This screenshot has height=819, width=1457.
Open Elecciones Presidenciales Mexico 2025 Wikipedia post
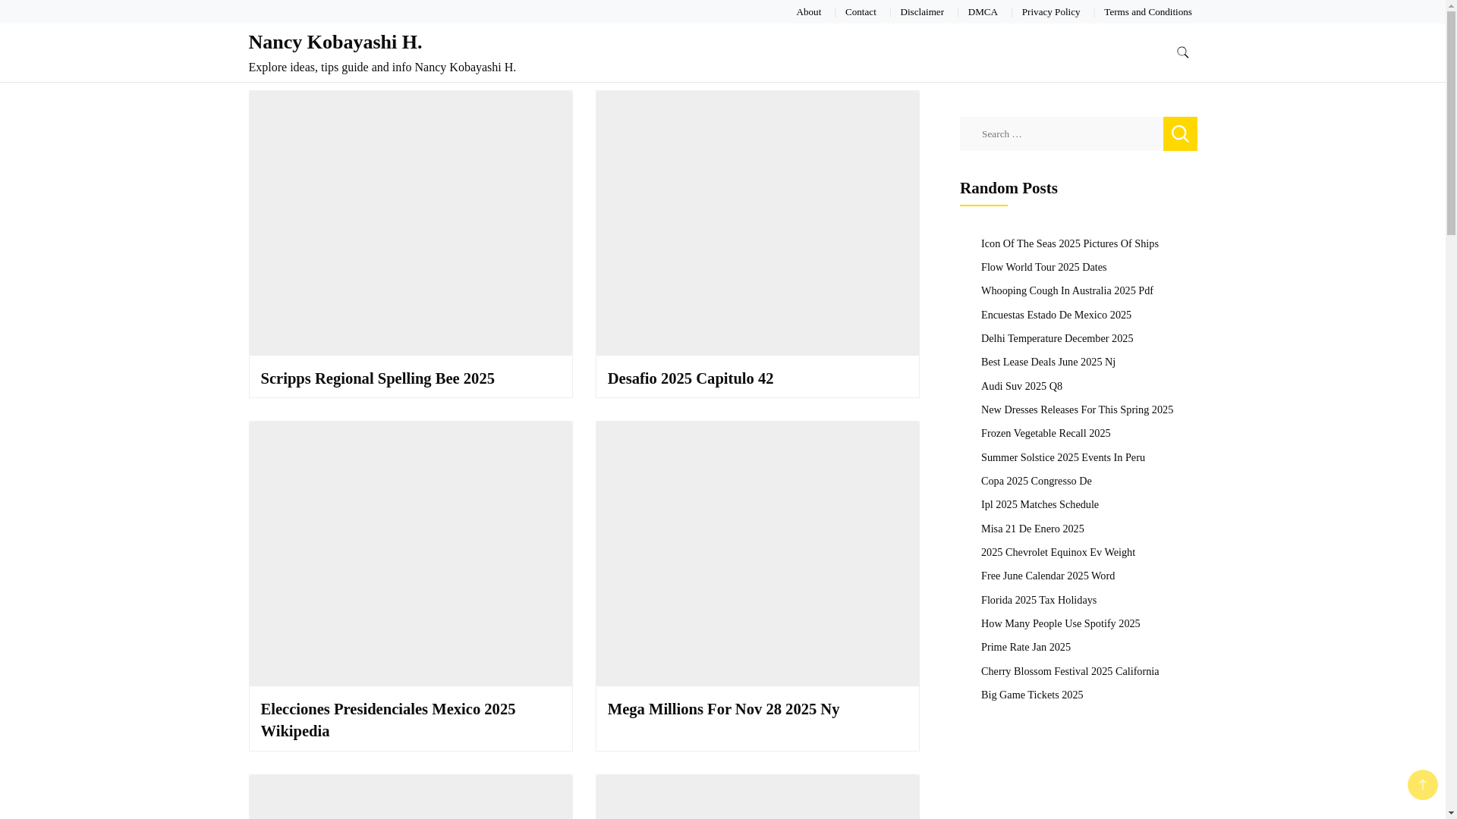tap(388, 720)
